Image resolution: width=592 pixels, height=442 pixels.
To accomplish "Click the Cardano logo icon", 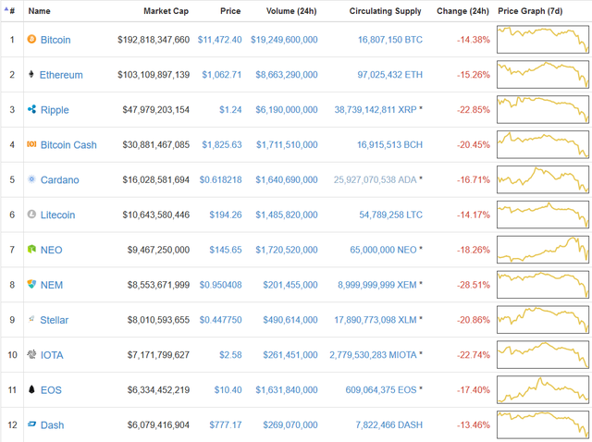I will click(32, 180).
